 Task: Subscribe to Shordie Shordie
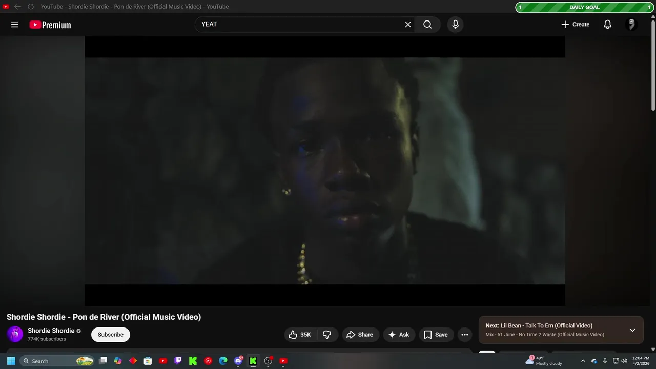coord(111,335)
